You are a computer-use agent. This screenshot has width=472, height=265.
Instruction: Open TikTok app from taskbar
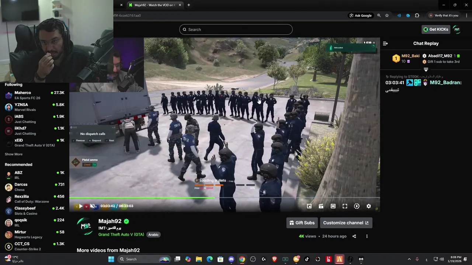tap(307, 259)
